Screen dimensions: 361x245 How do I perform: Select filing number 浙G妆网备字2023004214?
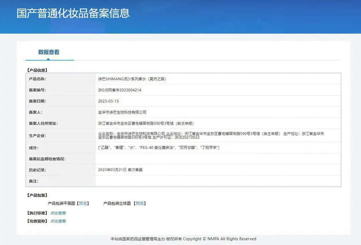click(120, 90)
